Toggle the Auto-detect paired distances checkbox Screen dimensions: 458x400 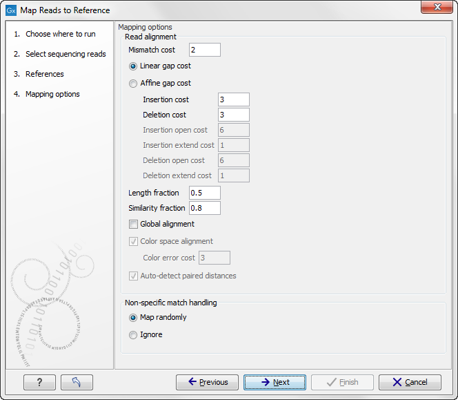(133, 276)
